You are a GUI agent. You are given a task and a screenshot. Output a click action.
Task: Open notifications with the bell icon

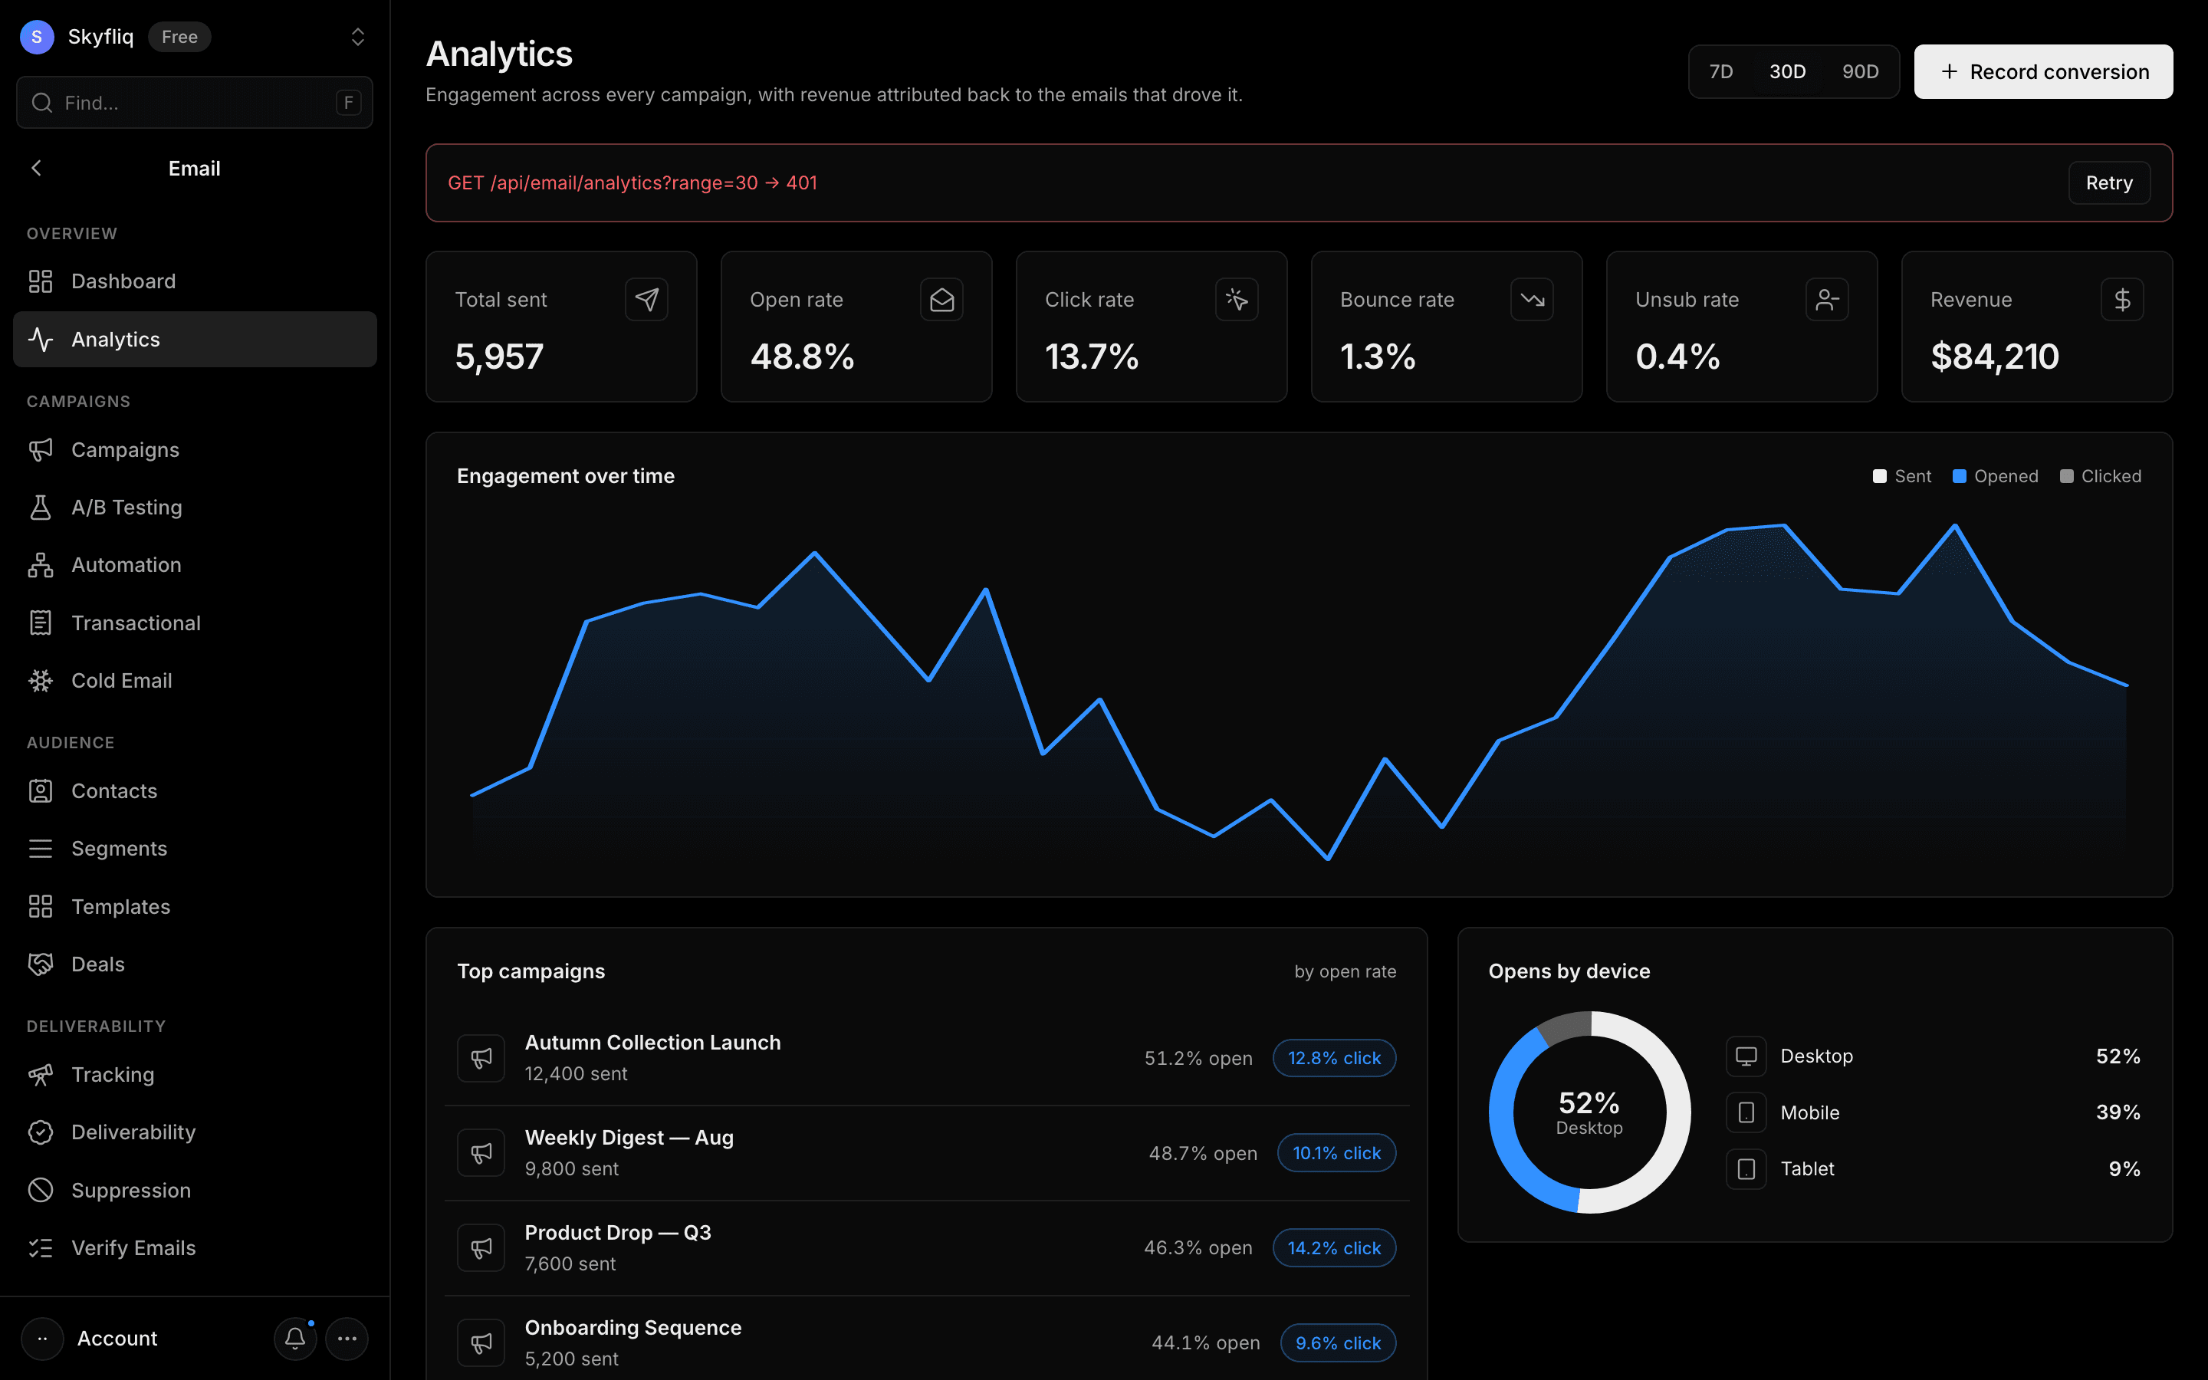(294, 1339)
